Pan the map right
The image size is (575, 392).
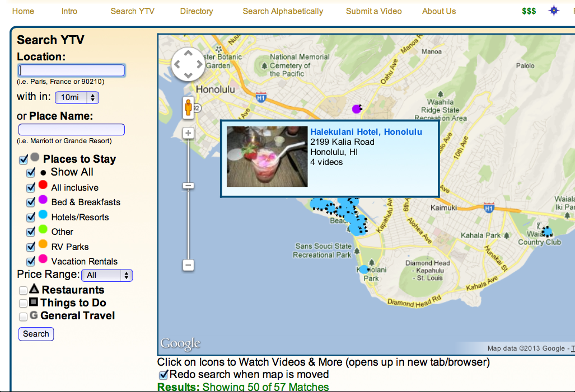click(x=199, y=64)
